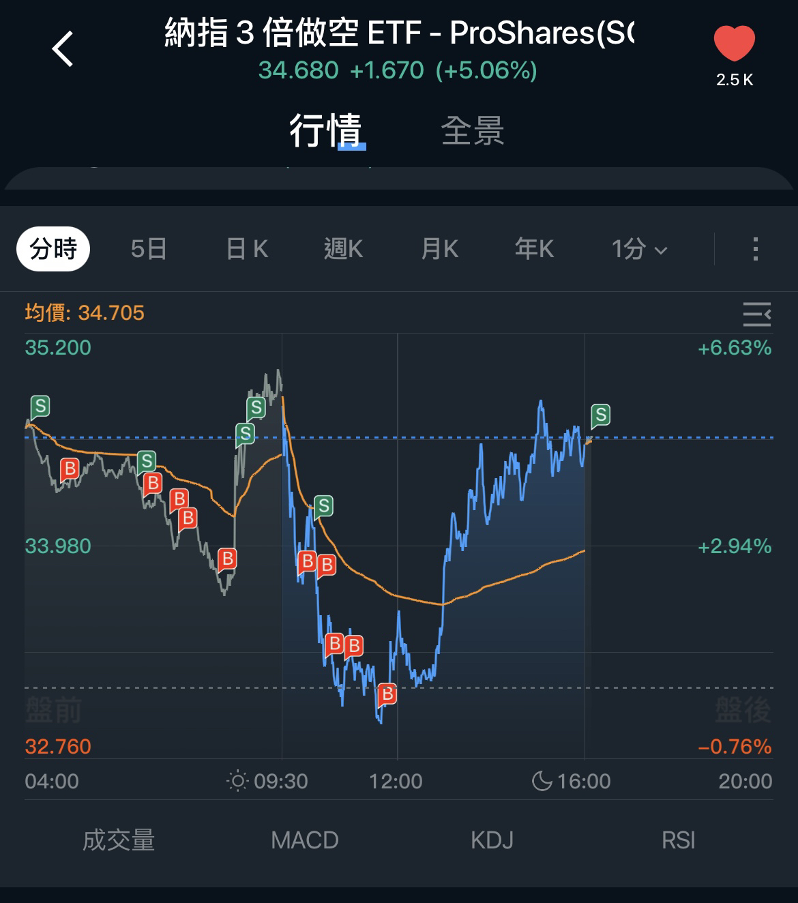Open the KDJ indicator
This screenshot has width=798, height=903.
[492, 840]
